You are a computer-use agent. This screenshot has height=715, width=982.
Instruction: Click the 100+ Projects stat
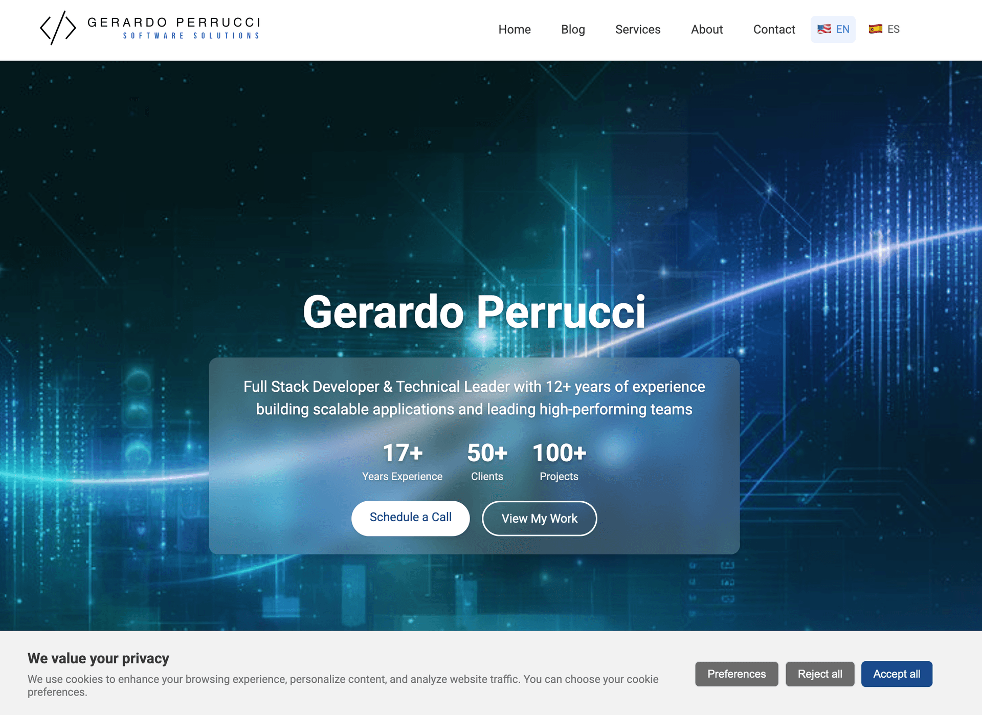[559, 460]
